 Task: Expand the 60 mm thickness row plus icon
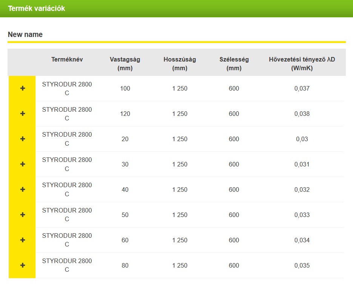[23, 240]
